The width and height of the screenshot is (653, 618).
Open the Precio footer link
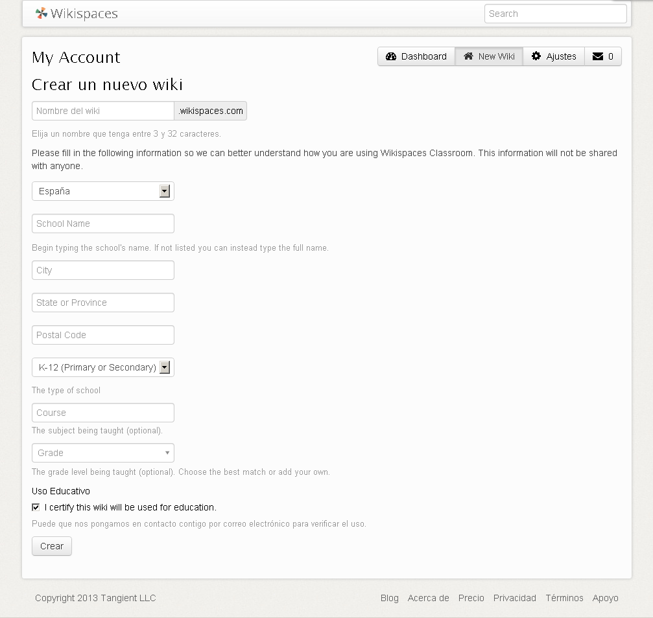(471, 598)
